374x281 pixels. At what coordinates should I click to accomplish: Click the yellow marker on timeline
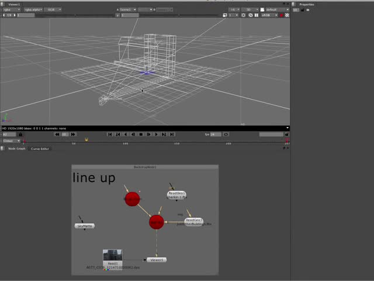[x=86, y=139]
